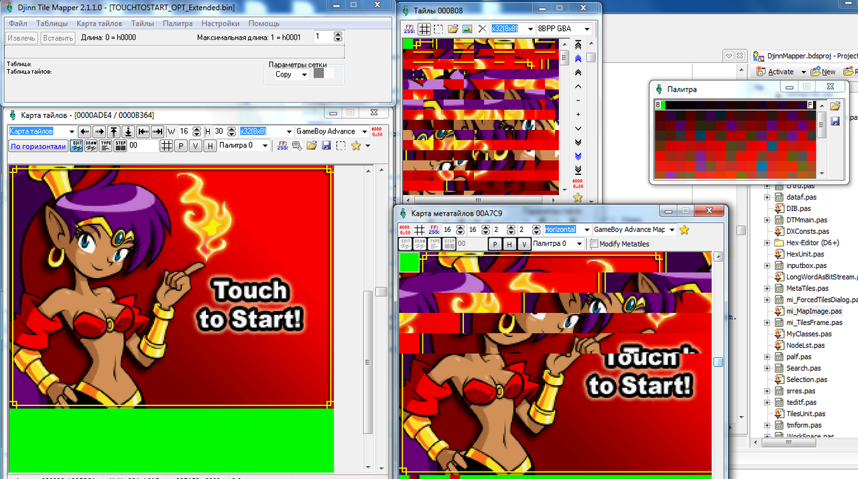
Task: Click the jump-to-bottom arrow icon in tile map toolbar
Action: [128, 132]
